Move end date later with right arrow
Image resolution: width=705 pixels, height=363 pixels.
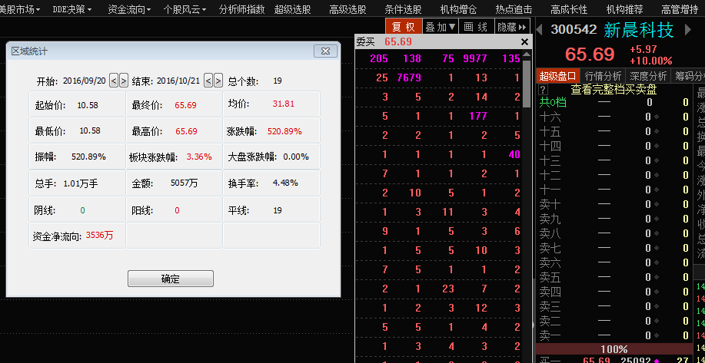(218, 81)
